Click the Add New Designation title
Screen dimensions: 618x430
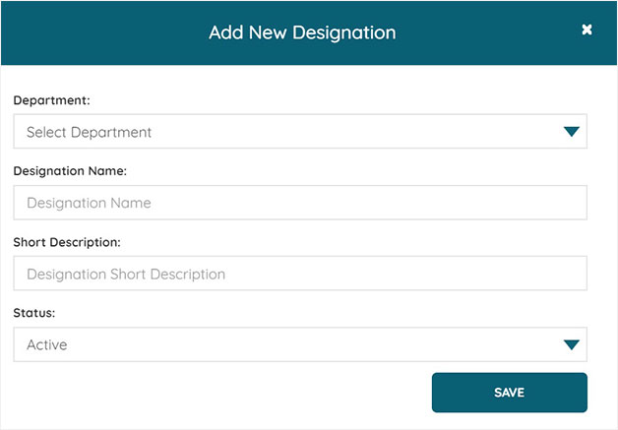coord(302,32)
